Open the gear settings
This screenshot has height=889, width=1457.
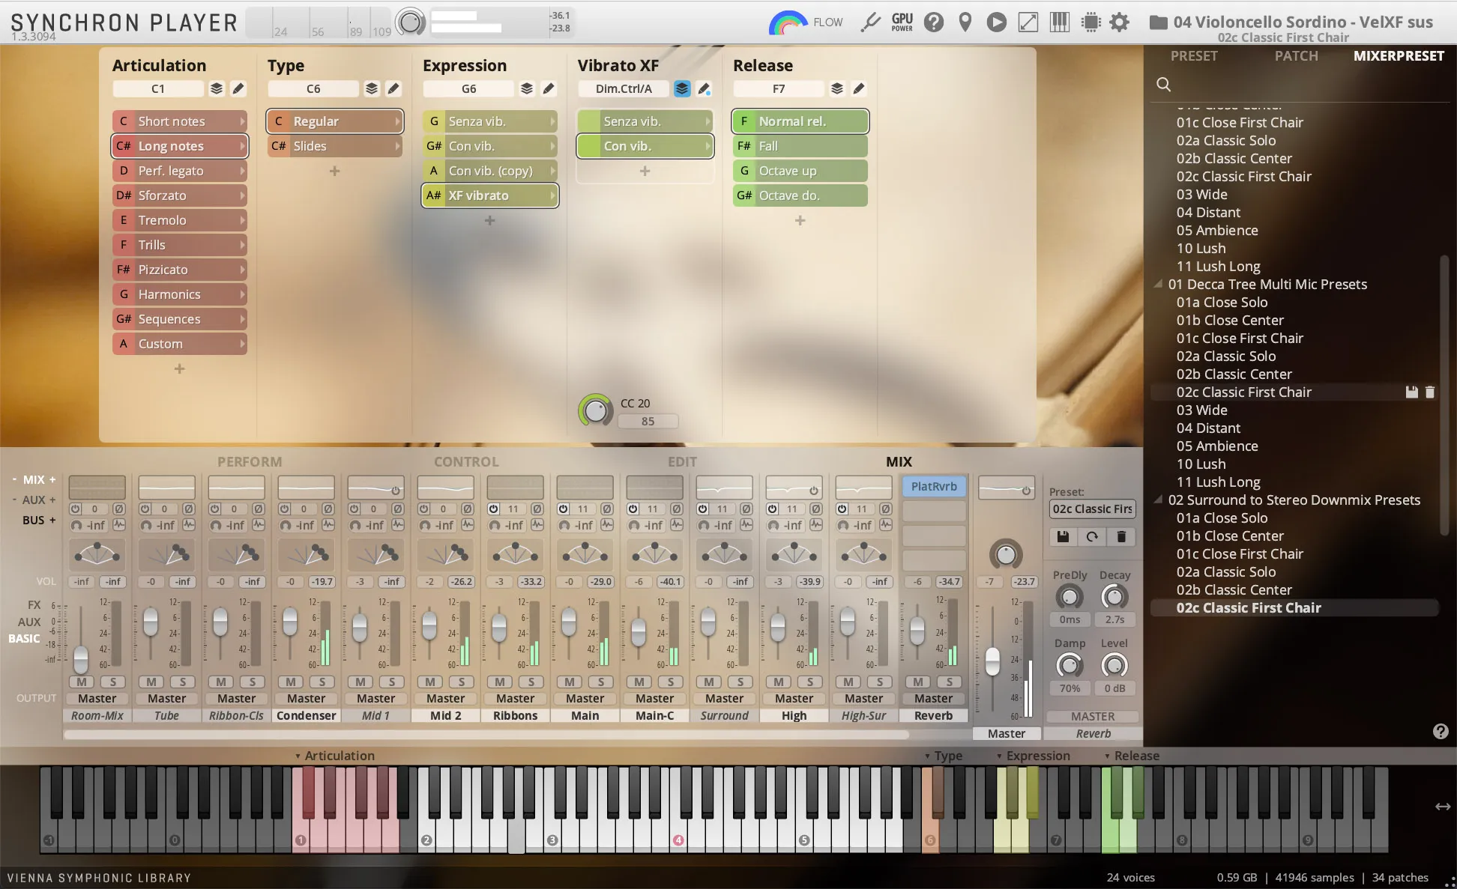1120,22
